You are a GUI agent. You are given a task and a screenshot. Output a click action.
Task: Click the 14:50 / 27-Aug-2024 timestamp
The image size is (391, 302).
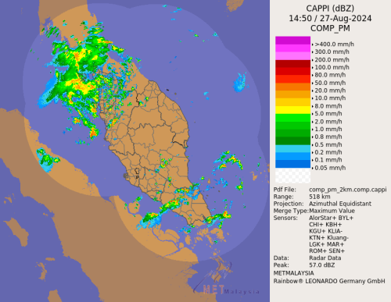coord(330,18)
